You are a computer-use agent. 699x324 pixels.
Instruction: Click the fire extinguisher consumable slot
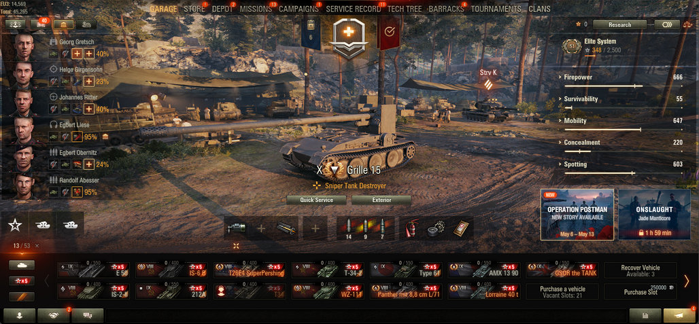pos(411,228)
